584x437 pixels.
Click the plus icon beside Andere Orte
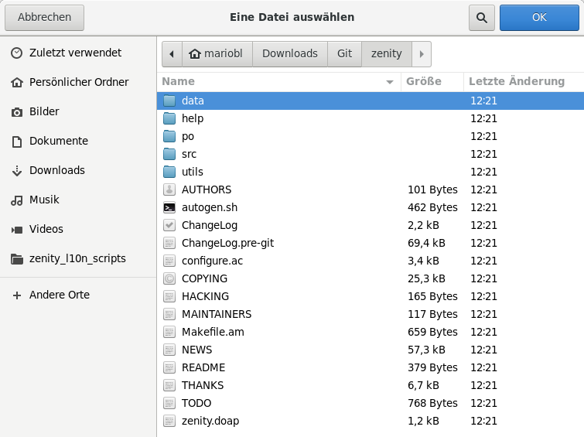pyautogui.click(x=16, y=295)
